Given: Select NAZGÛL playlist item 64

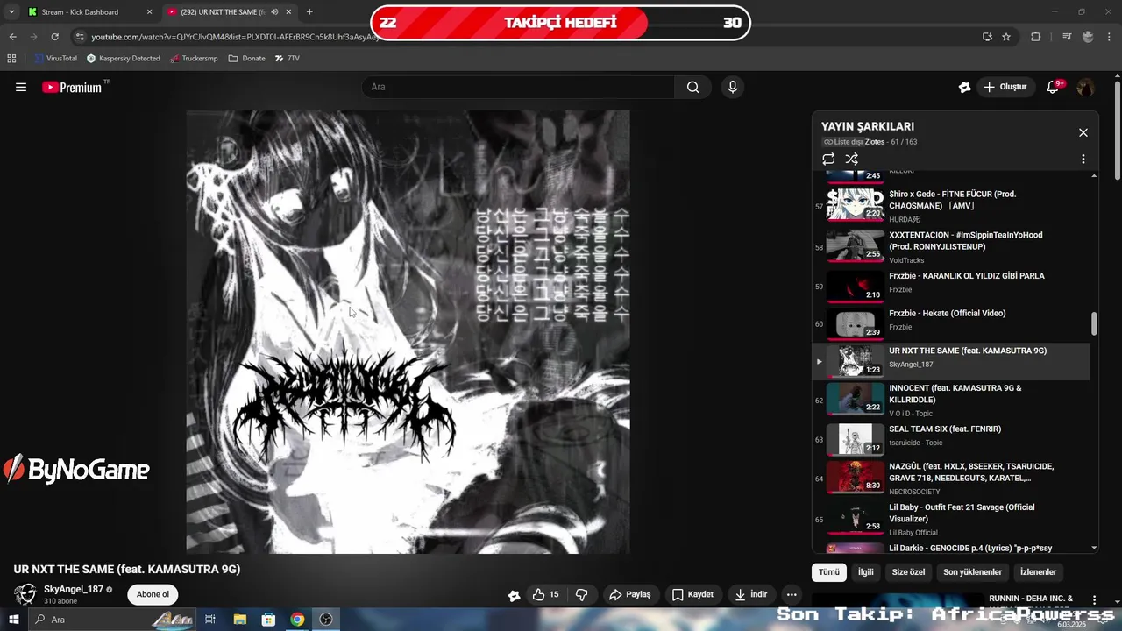Looking at the screenshot, I should (951, 478).
